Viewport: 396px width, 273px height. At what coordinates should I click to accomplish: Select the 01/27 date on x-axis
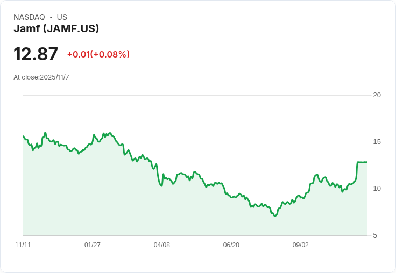point(93,245)
